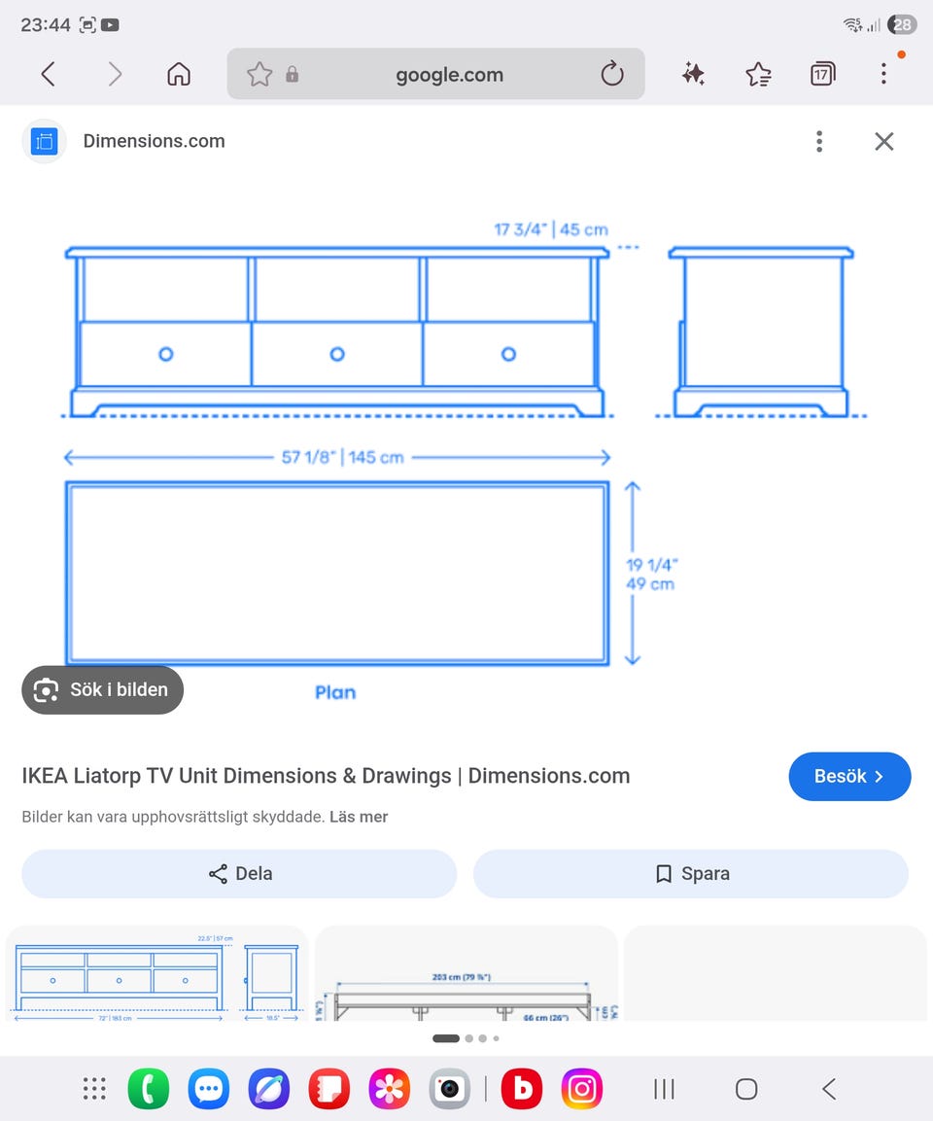Launch the Samsung Internet browser app
The image size is (933, 1121).
[268, 1089]
